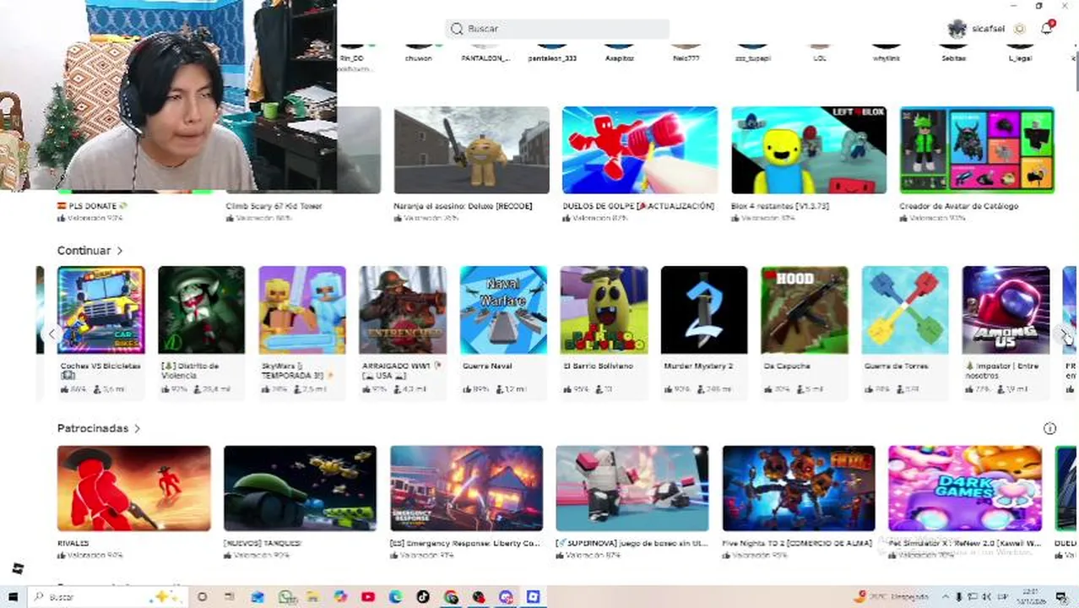Show info about Patrocinadas sponsored section
Screen dimensions: 1079x608
[1049, 428]
